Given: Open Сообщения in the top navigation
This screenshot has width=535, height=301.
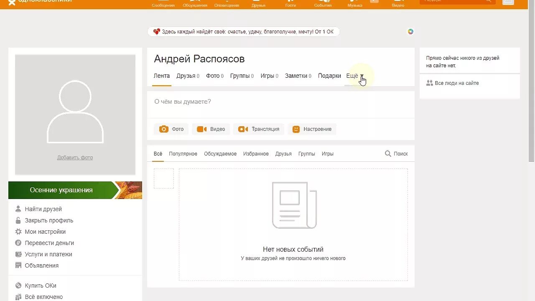Looking at the screenshot, I should point(163,4).
